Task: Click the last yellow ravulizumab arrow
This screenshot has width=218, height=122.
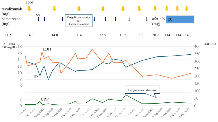Action: coord(187,9)
